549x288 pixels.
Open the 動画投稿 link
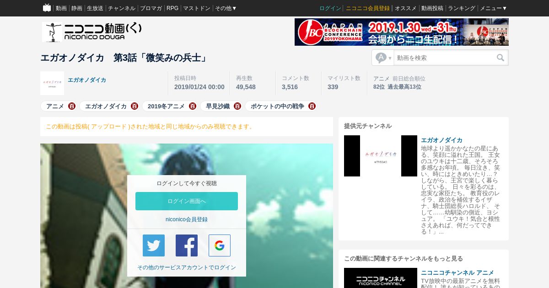click(x=432, y=8)
